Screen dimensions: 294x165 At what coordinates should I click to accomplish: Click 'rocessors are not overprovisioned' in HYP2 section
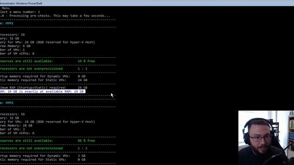pyautogui.click(x=31, y=148)
